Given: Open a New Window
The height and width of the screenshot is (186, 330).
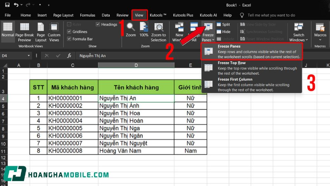Looking at the screenshot, I should pos(179,32).
